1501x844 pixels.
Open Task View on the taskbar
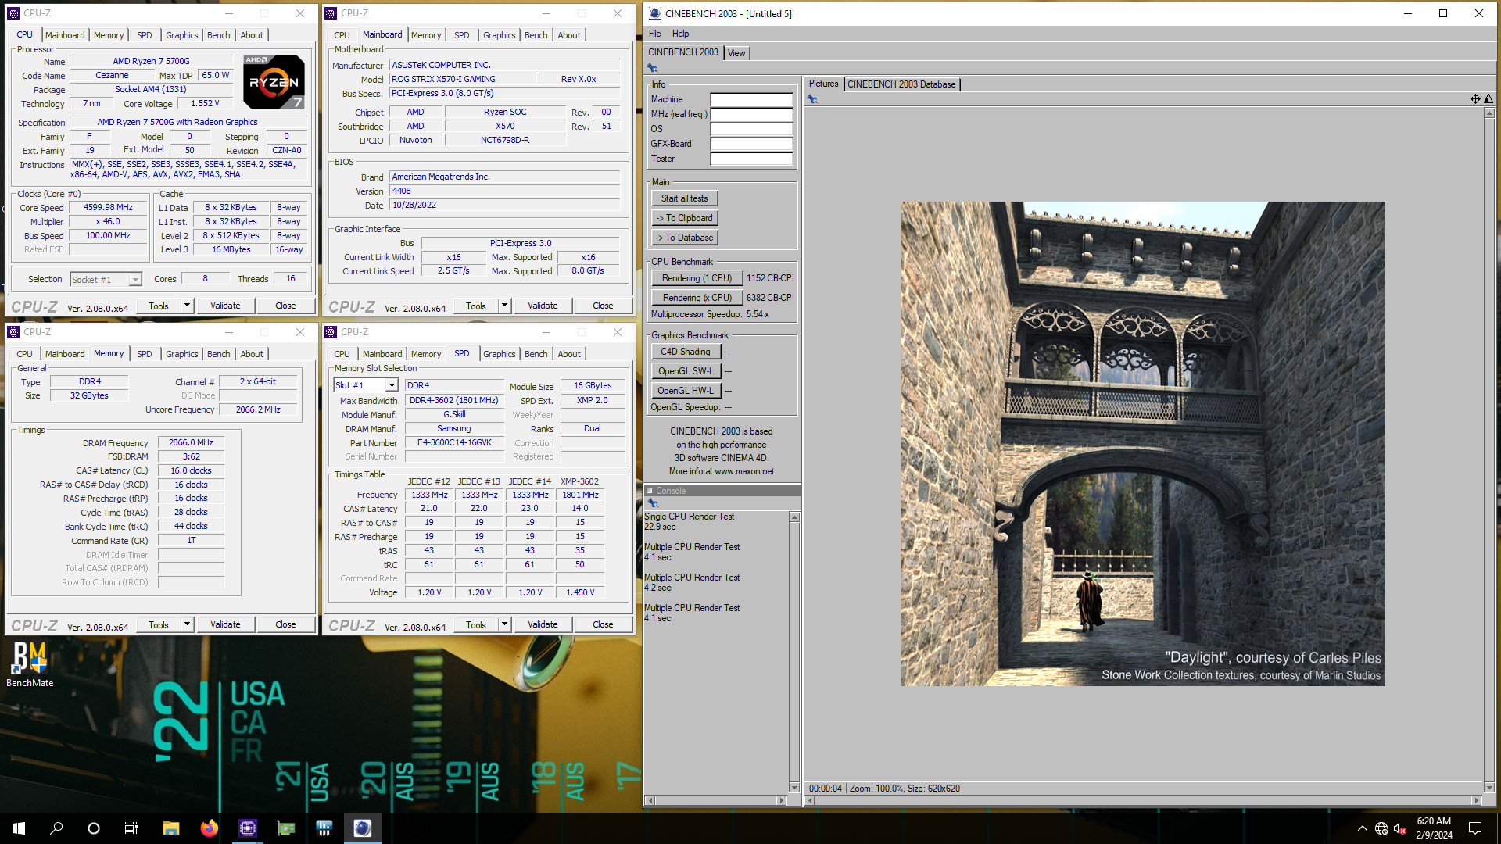131,828
